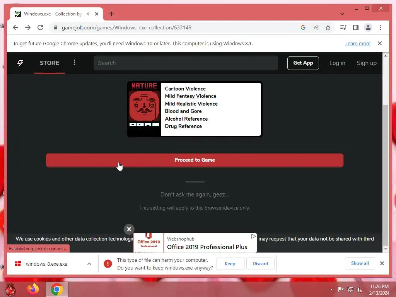Click the address bar URL gamejolt.com
Viewport: 396px width, 297px height.
click(126, 27)
